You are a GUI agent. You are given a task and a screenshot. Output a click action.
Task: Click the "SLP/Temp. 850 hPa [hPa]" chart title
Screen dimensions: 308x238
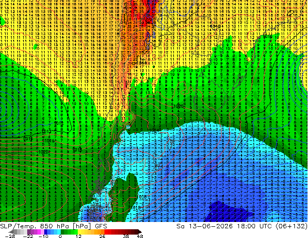pos(46,226)
